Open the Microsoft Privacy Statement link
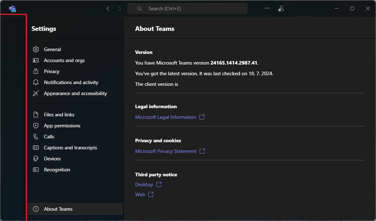Image resolution: width=376 pixels, height=221 pixels. [166, 151]
